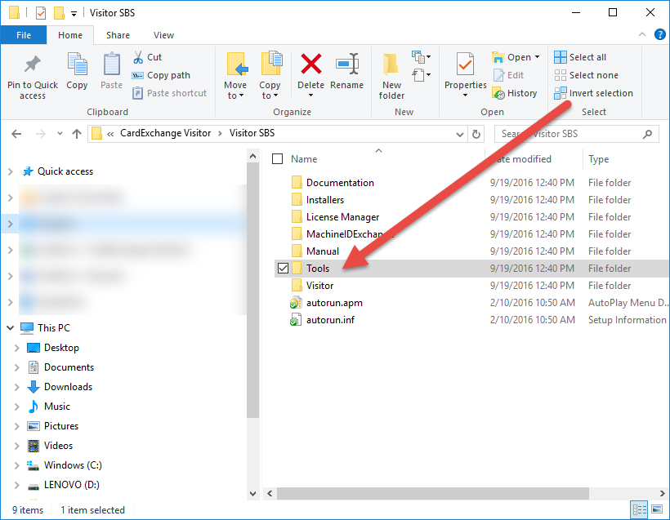Open the Customize Quick Access Toolbar dropdown
This screenshot has height=520, width=670.
point(74,14)
